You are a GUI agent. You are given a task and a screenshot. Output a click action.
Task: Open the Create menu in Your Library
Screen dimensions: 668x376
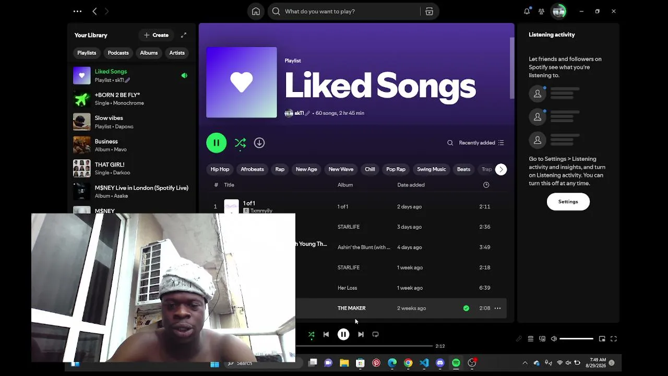[156, 35]
